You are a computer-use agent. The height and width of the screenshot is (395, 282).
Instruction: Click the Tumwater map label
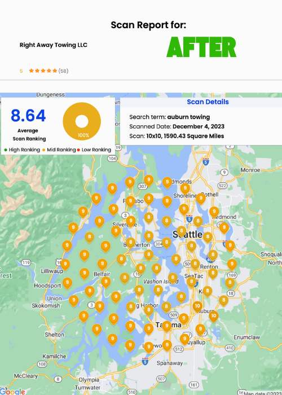pos(87,388)
